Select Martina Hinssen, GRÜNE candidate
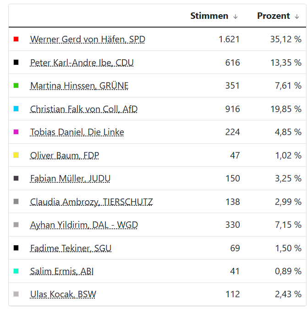The height and width of the screenshot is (311, 307). tap(79, 86)
